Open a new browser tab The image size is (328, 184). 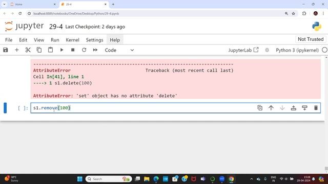point(113,4)
